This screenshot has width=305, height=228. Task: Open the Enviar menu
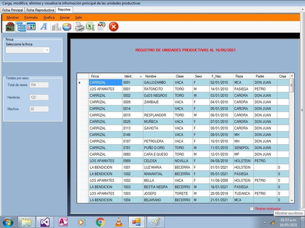pyautogui.click(x=65, y=18)
